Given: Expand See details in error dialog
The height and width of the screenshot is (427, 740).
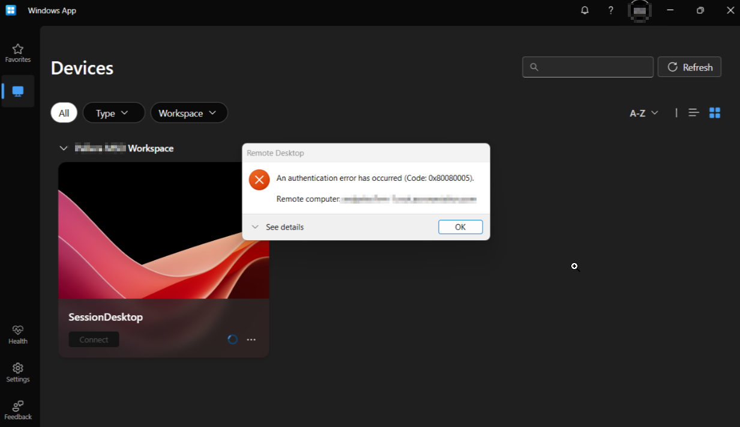Looking at the screenshot, I should click(x=280, y=227).
